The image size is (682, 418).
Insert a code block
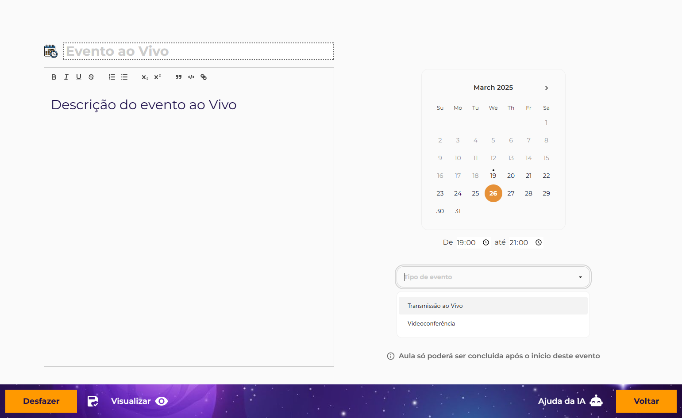[191, 77]
